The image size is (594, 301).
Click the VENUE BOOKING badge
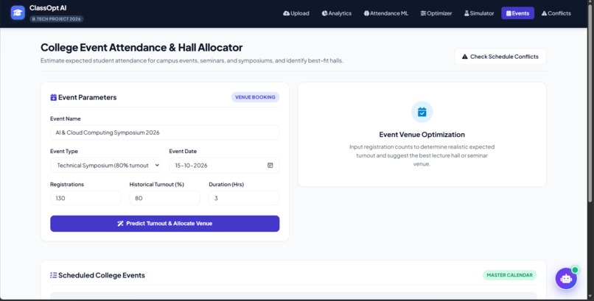(255, 97)
